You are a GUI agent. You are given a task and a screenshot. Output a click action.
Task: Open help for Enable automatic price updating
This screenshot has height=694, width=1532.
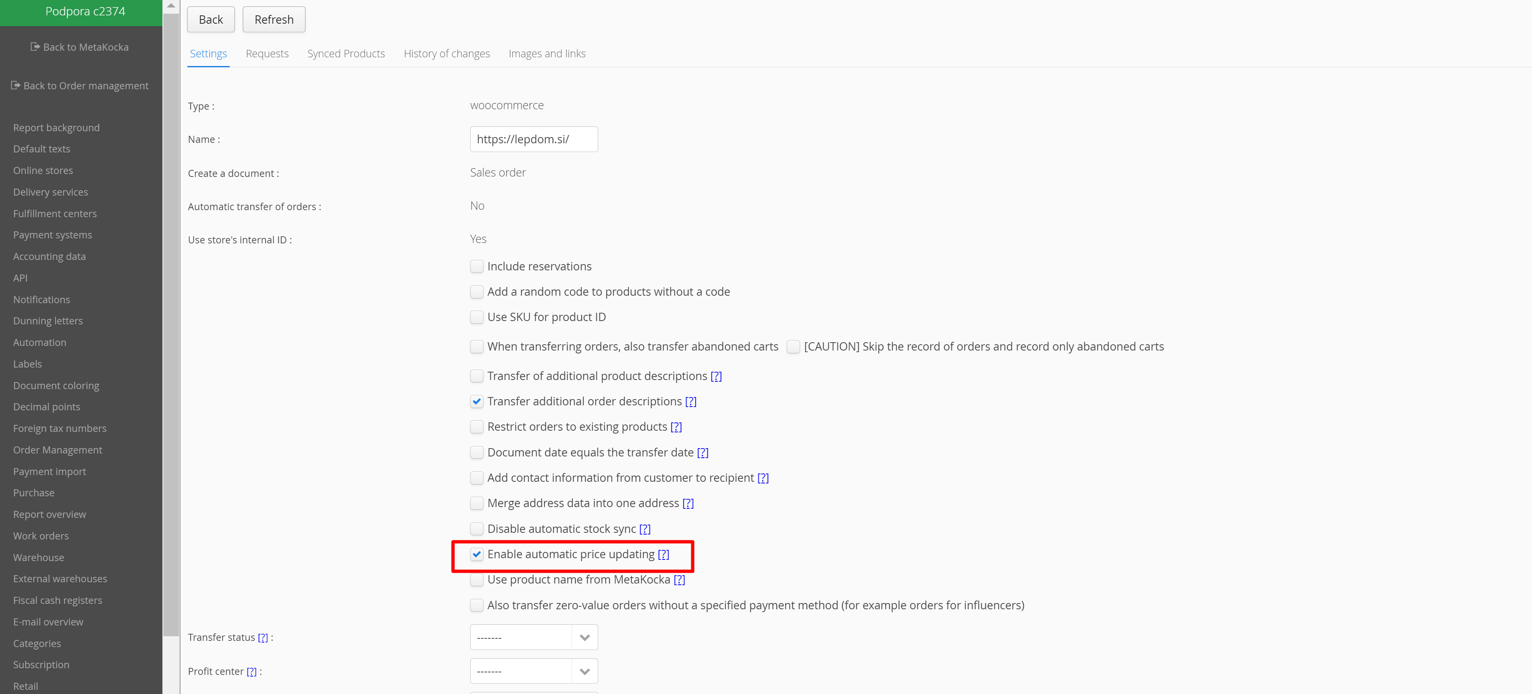(x=663, y=554)
